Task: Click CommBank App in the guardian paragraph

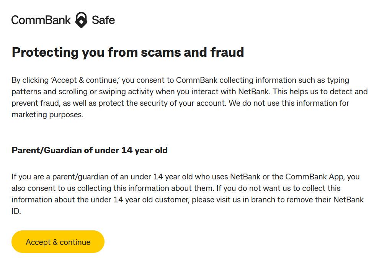Action: click(314, 177)
